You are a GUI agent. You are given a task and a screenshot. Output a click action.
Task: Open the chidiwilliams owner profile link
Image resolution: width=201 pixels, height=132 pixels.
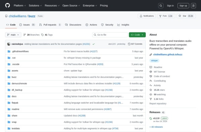17,16
